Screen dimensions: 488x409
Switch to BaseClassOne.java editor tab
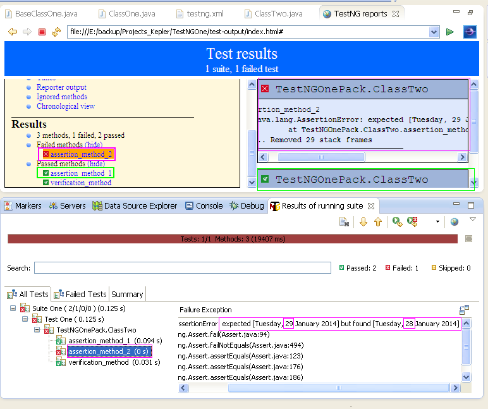[x=42, y=14]
